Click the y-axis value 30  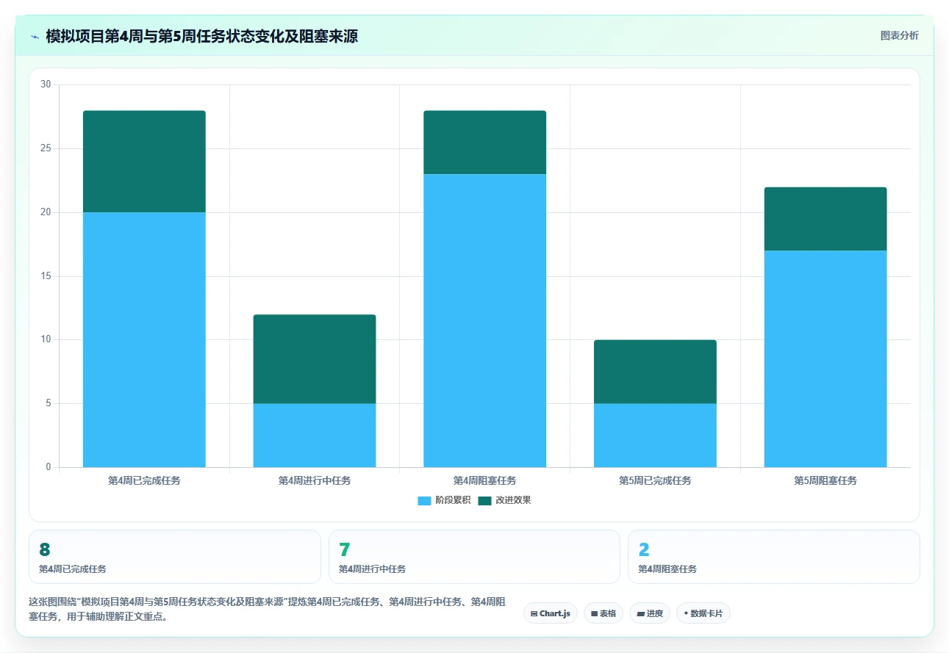click(46, 84)
